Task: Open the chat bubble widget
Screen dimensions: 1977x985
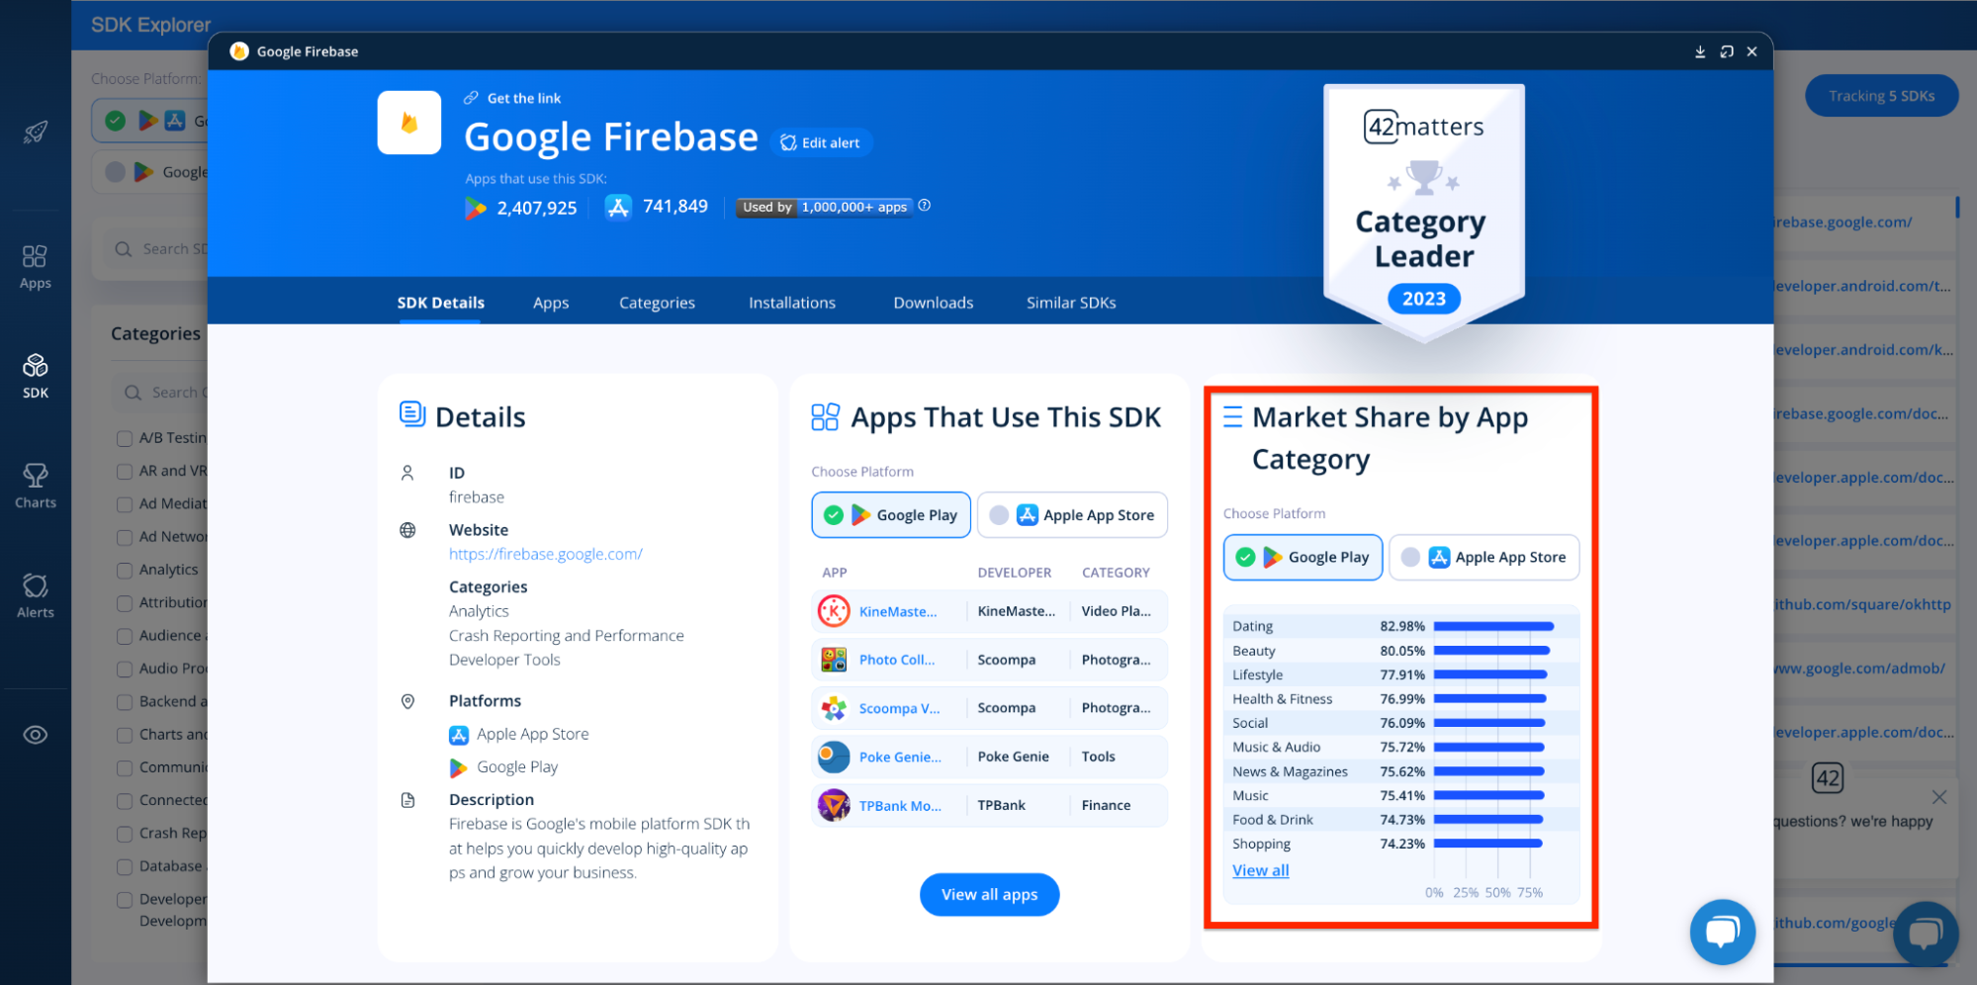Action: [1723, 932]
